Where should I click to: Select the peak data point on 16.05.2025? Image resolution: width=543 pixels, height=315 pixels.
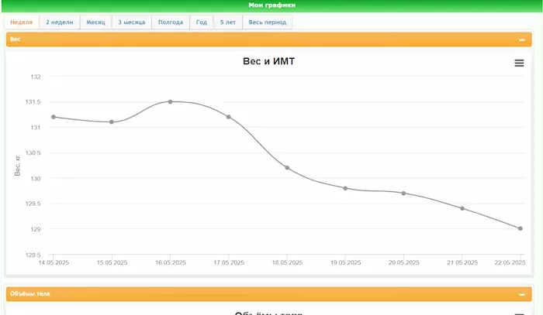click(170, 101)
